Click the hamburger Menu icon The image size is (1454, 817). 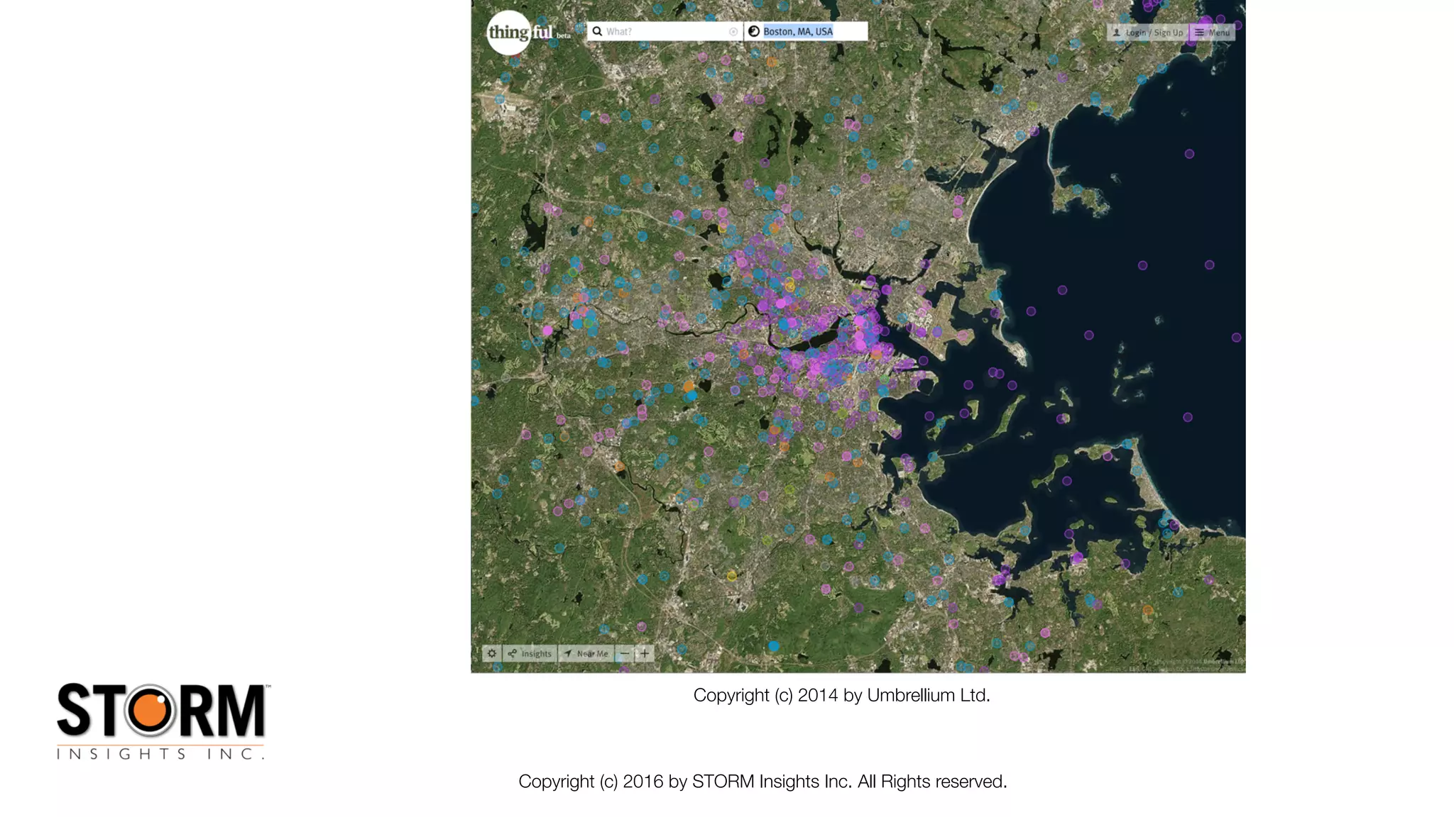point(1199,33)
